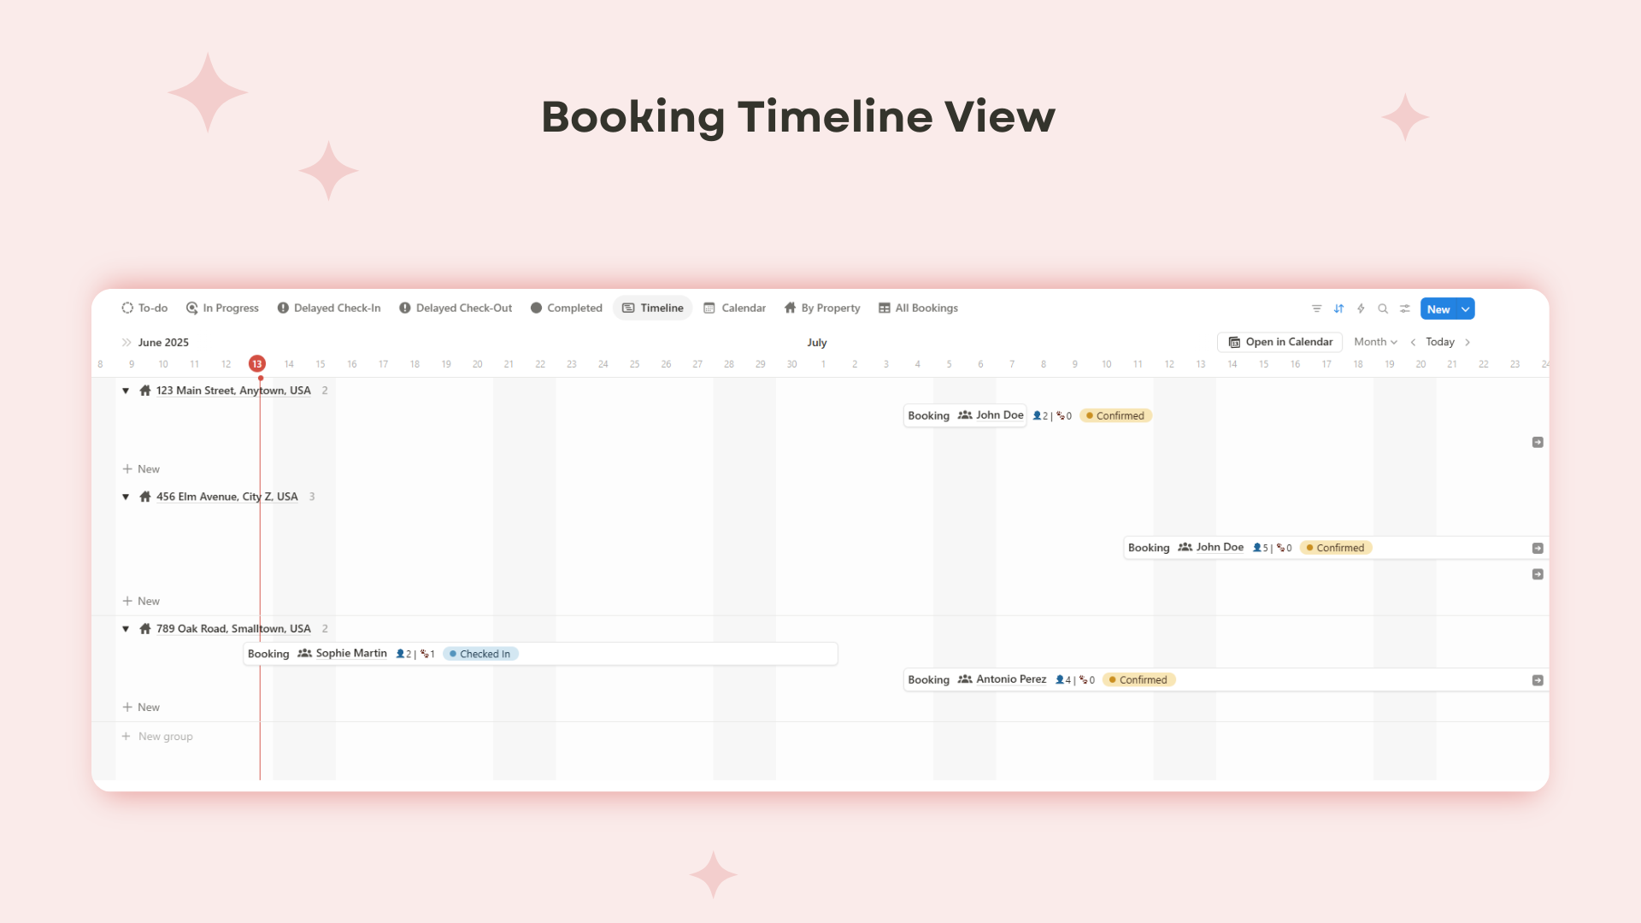The height and width of the screenshot is (923, 1641).
Task: Click arrow icon next to Antonio Perez booking
Action: coord(1538,680)
